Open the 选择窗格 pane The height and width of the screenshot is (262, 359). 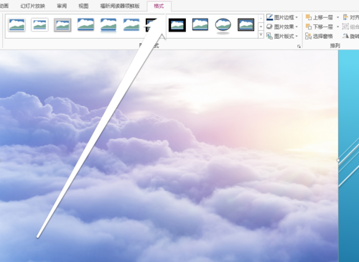(x=319, y=36)
